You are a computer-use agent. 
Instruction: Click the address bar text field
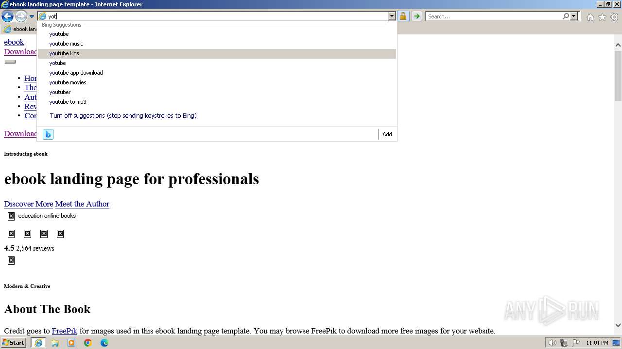[x=218, y=16]
